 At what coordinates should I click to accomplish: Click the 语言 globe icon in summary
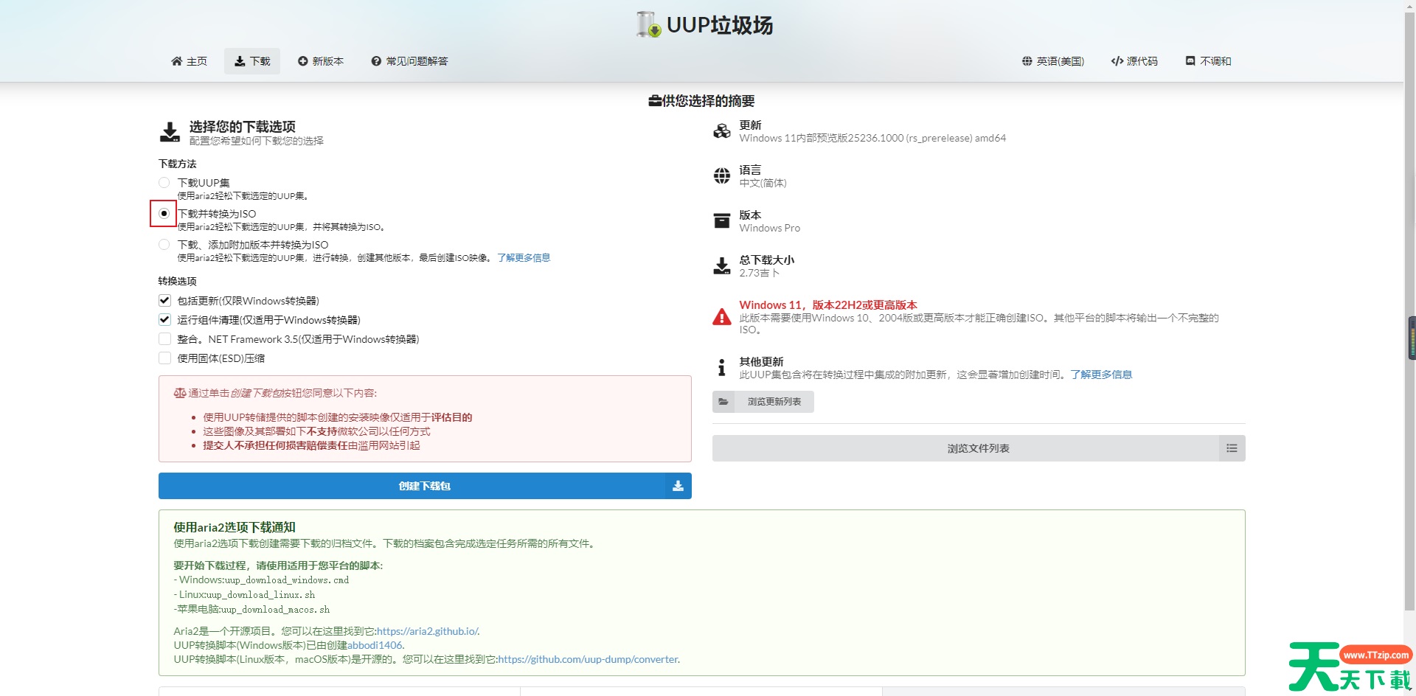pyautogui.click(x=722, y=175)
